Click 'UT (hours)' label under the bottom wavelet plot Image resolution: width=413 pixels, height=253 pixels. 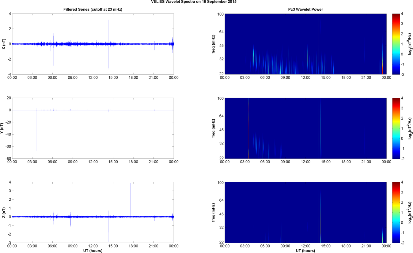pos(305,251)
